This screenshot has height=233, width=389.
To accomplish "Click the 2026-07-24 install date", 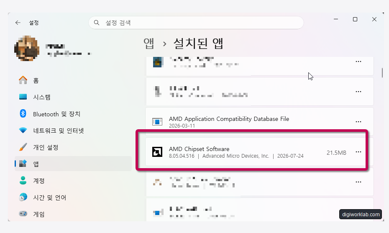I will click(x=290, y=156).
